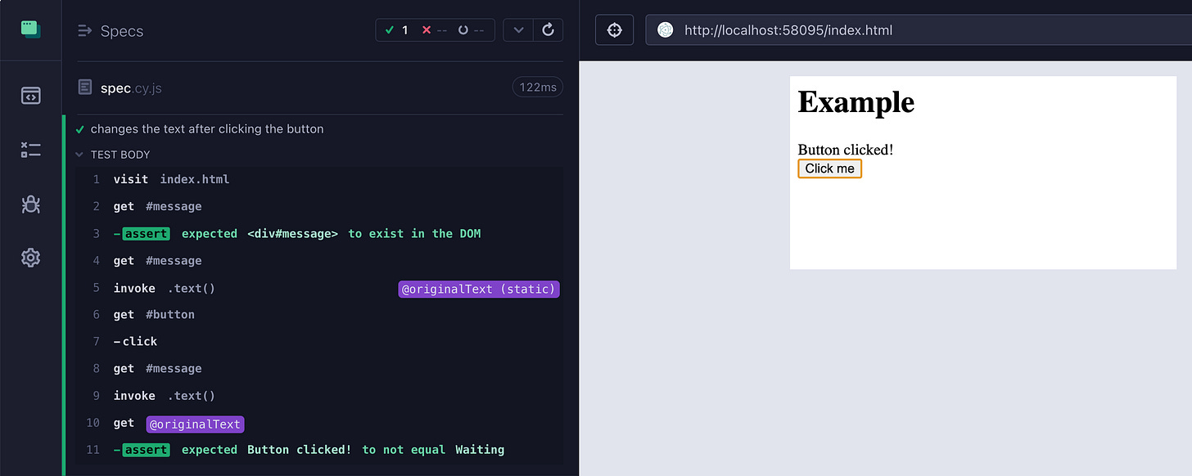Open the Specs code-window sidebar icon
This screenshot has width=1192, height=476.
30,96
